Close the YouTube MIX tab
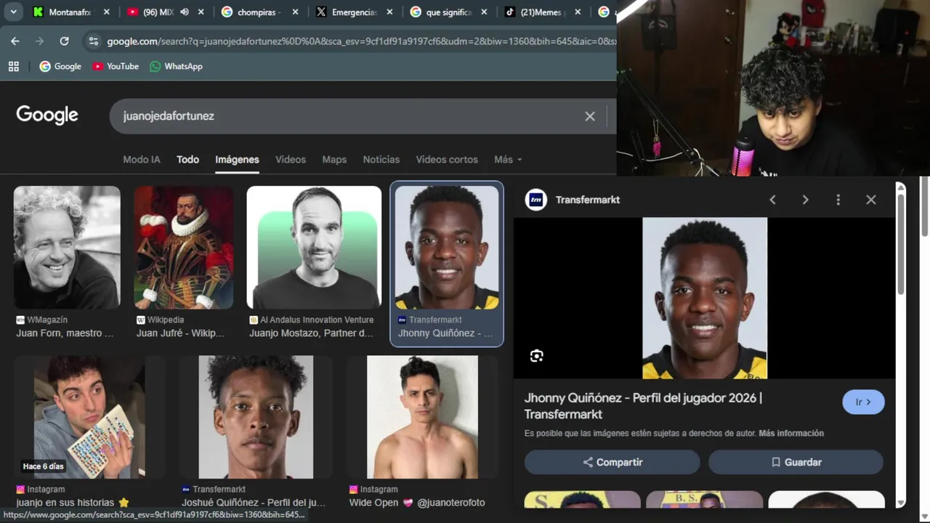Viewport: 930px width, 523px height. [x=201, y=12]
